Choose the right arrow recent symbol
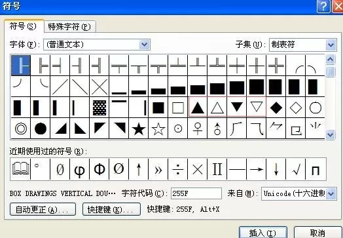The height and width of the screenshot is (238, 343). 257,169
